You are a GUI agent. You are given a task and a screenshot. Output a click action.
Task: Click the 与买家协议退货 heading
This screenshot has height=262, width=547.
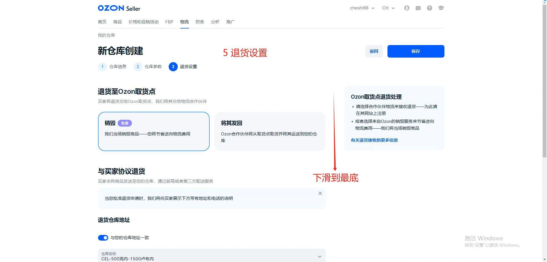[x=121, y=171]
